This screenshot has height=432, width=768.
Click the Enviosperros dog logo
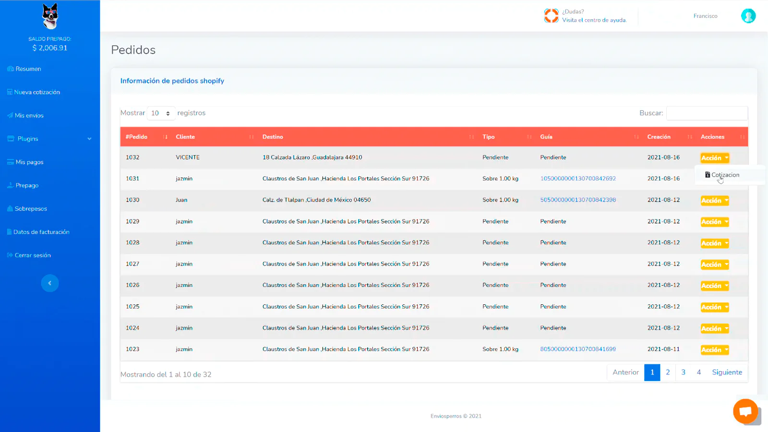50,16
